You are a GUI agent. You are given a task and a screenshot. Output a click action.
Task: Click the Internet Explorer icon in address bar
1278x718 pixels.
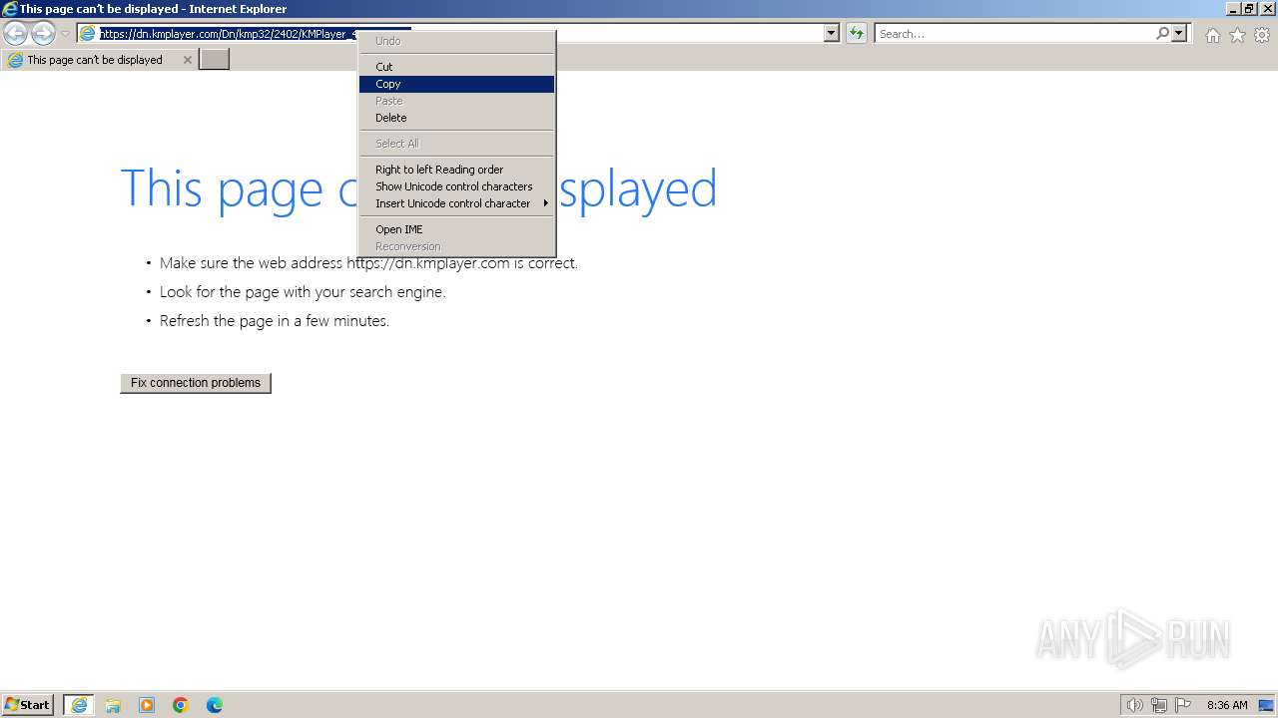click(88, 33)
